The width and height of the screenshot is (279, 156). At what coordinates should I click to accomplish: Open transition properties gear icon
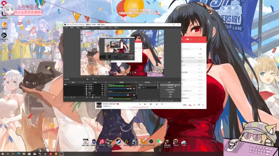click(x=158, y=85)
